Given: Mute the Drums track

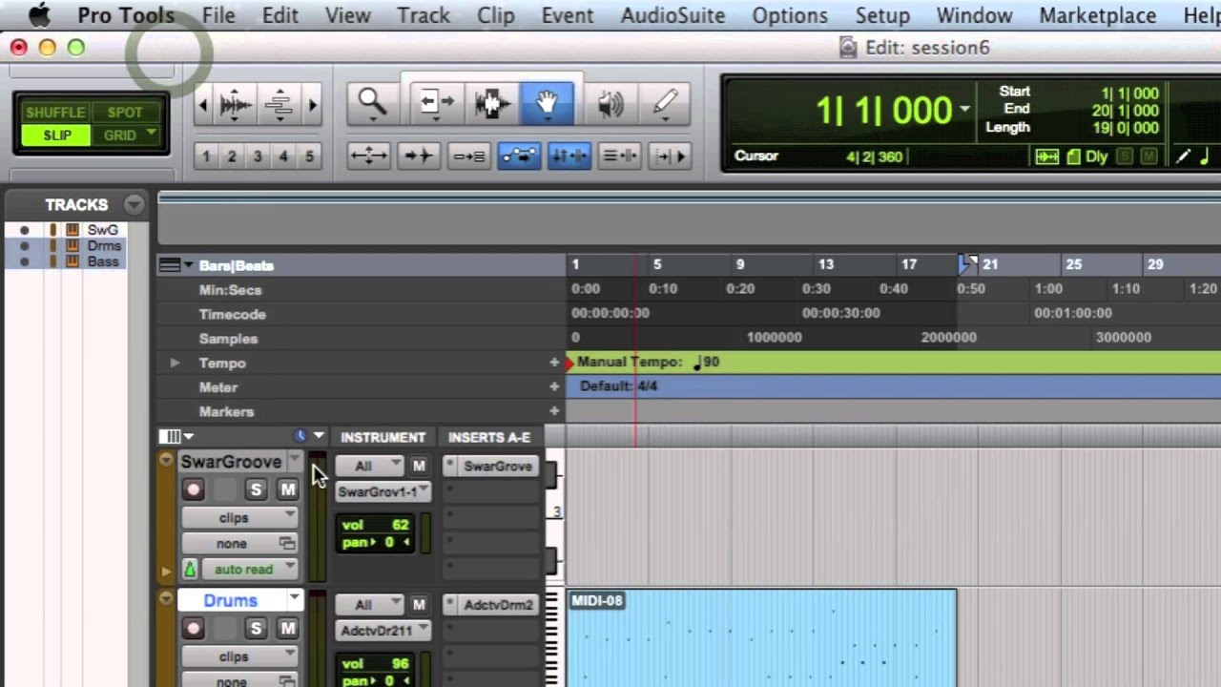Looking at the screenshot, I should (x=287, y=628).
